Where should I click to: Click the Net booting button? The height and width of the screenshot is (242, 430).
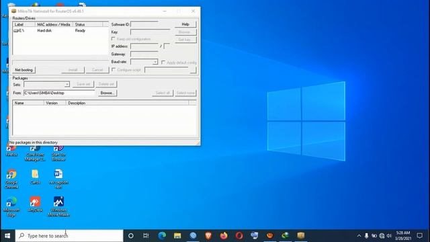click(x=24, y=70)
